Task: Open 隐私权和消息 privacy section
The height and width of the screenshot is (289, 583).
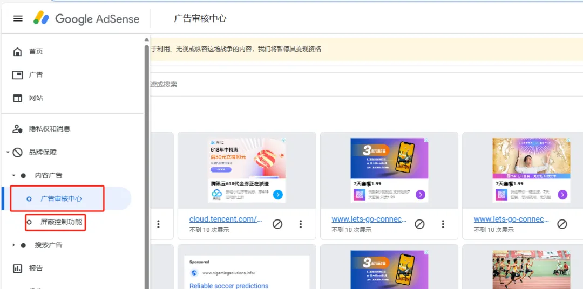Action: point(49,129)
